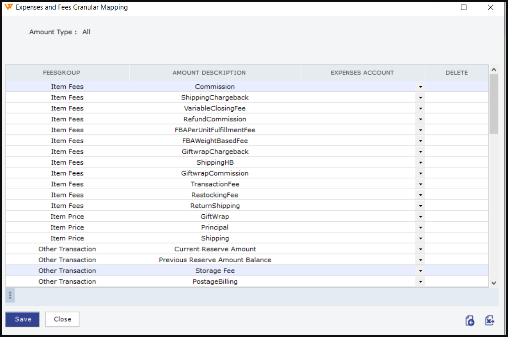Click the Close button
Image resolution: width=508 pixels, height=337 pixels.
click(62, 319)
